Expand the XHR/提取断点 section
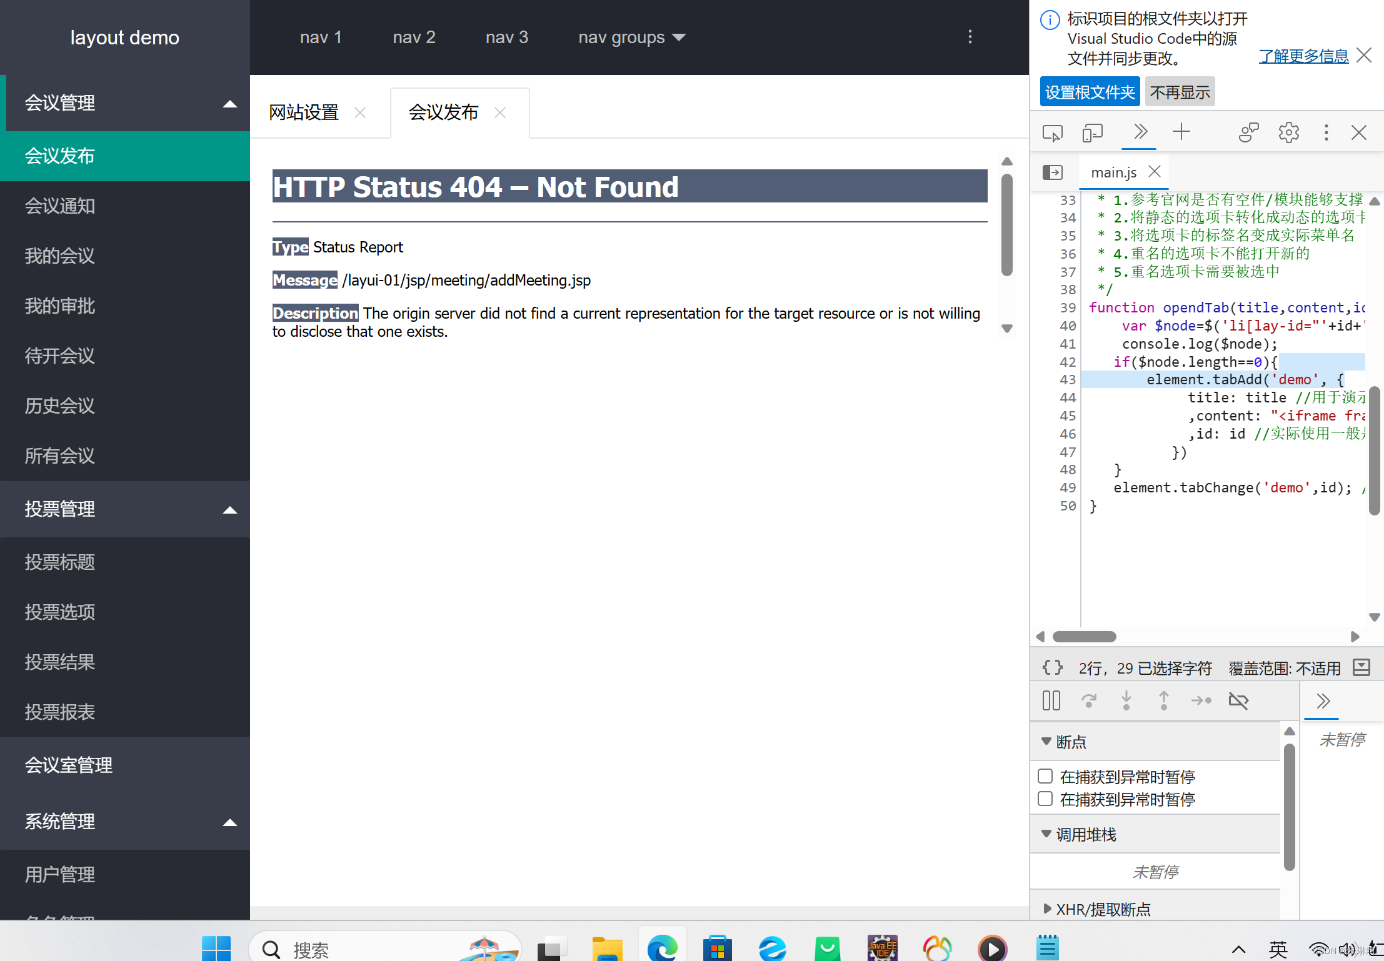Image resolution: width=1384 pixels, height=961 pixels. (x=1048, y=909)
